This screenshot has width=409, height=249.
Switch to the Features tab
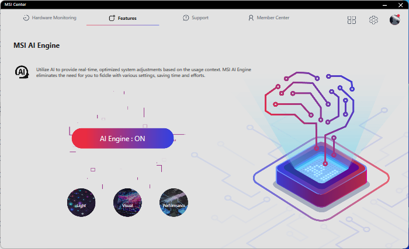123,18
